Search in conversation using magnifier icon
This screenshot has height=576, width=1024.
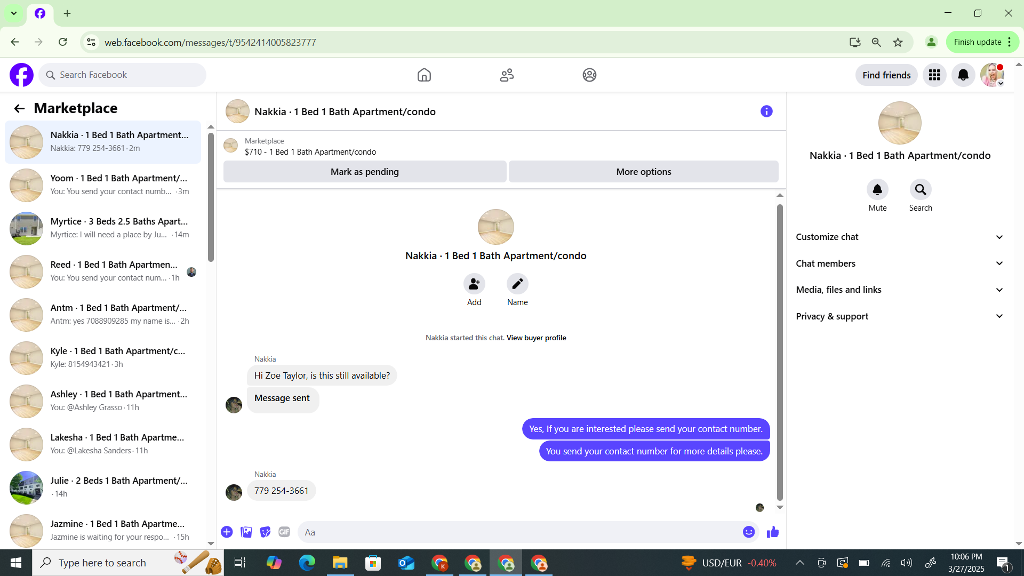tap(921, 190)
